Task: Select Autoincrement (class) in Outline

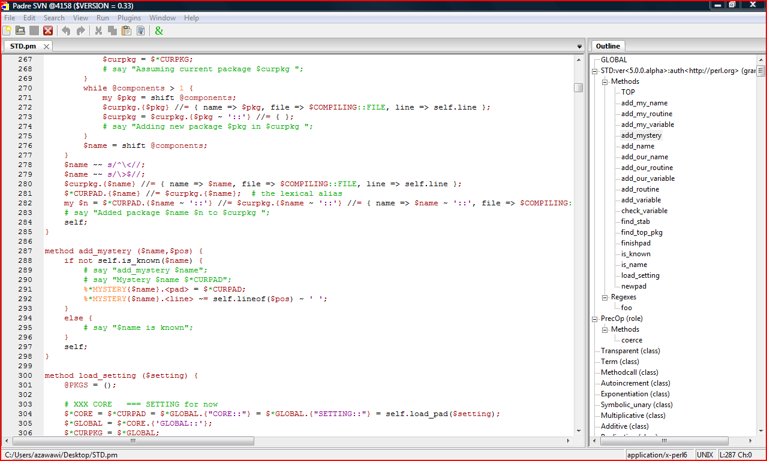Action: 636,383
